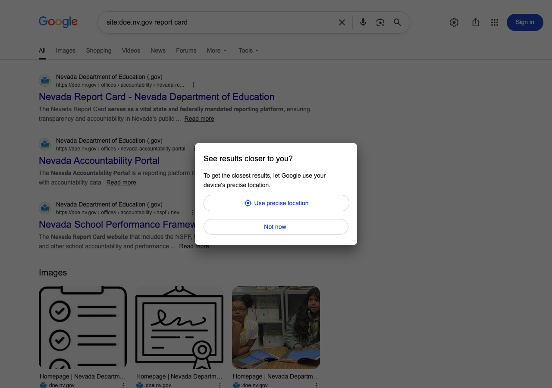552x388 pixels.
Task: Click favicon of Nevada Accountability Portal result
Action: [45, 144]
